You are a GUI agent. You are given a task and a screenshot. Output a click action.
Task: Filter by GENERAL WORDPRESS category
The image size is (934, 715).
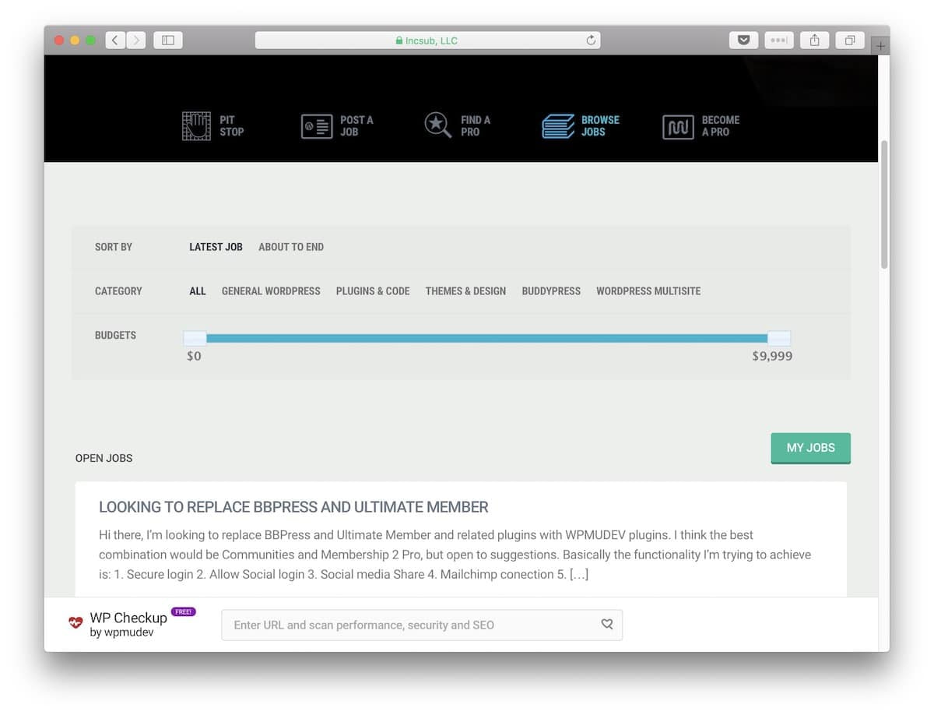tap(271, 291)
